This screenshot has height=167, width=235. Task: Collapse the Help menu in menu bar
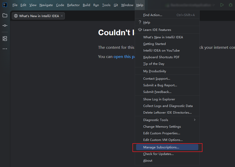(140, 5)
